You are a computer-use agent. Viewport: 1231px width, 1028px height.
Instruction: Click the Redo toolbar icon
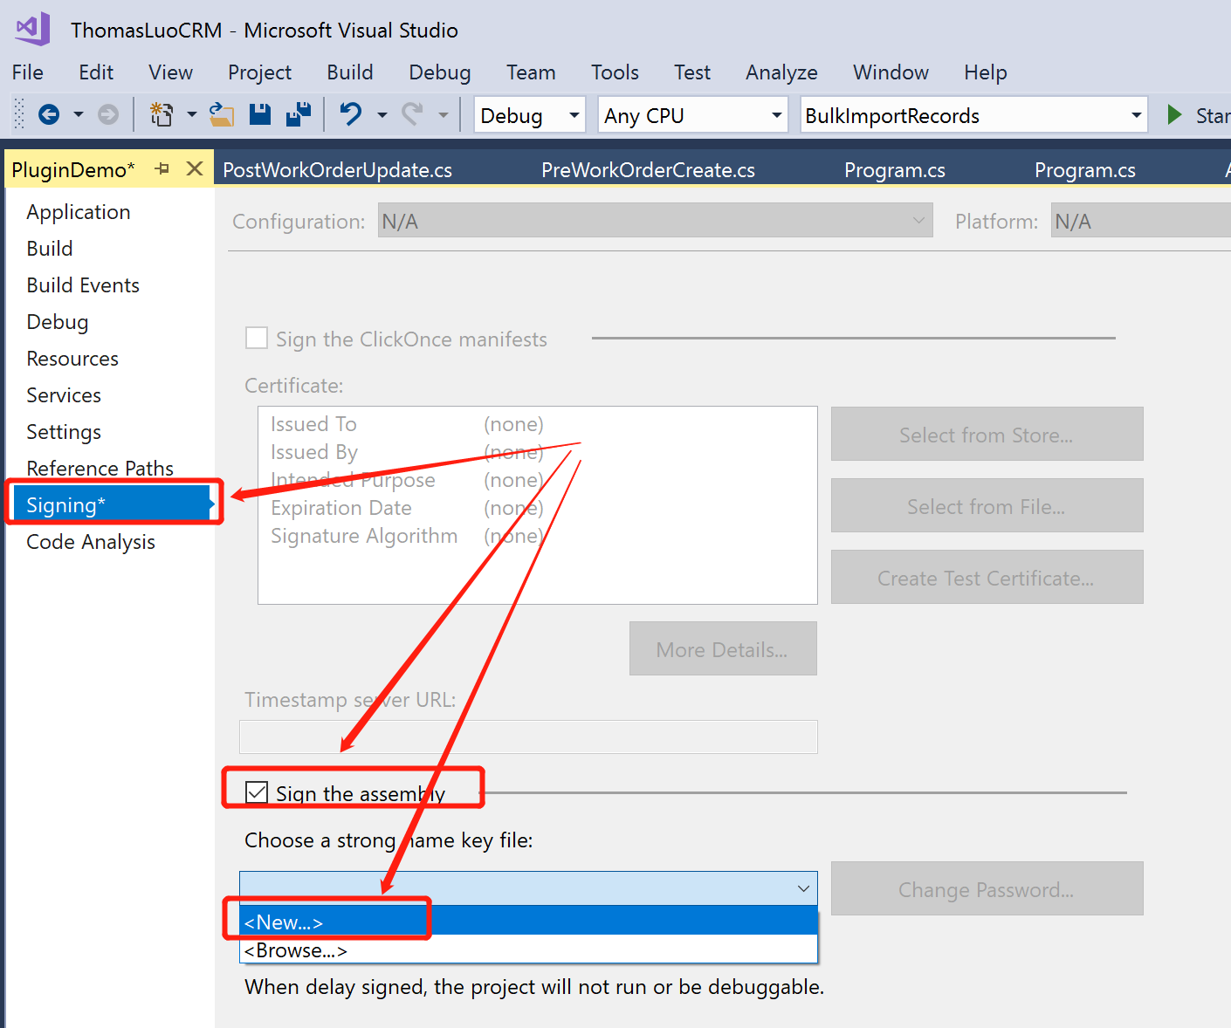point(412,114)
